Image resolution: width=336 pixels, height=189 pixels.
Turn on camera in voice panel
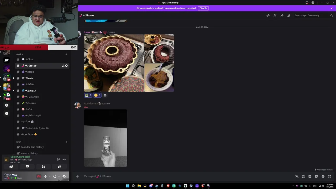11,167
